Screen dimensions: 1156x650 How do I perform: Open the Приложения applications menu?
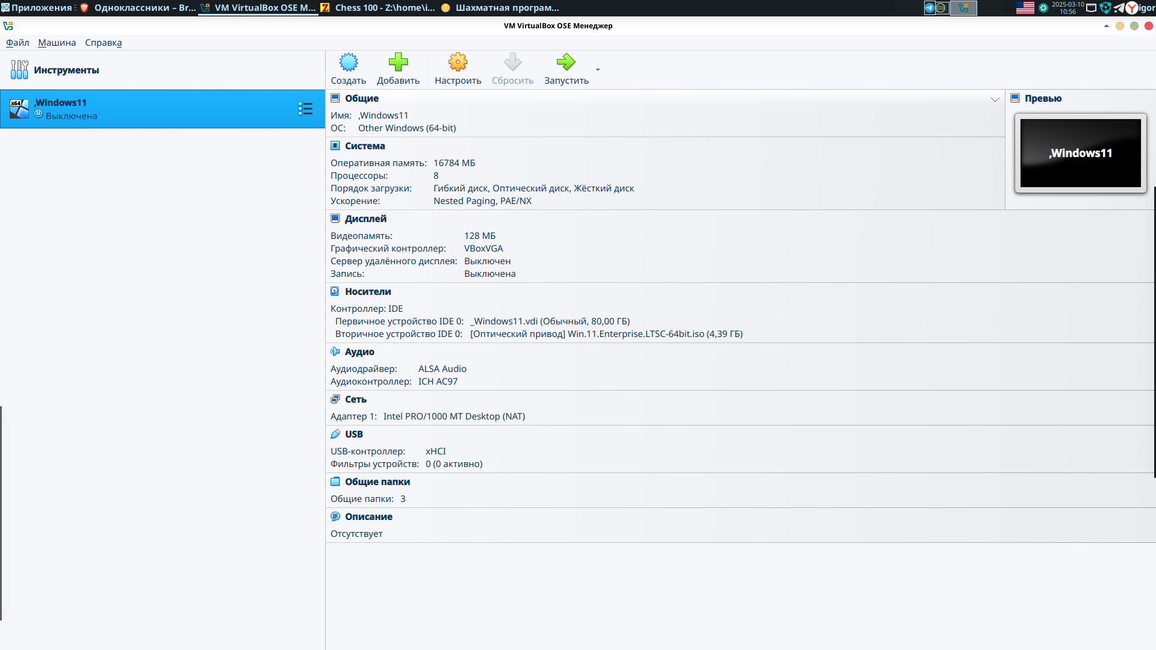pyautogui.click(x=37, y=8)
